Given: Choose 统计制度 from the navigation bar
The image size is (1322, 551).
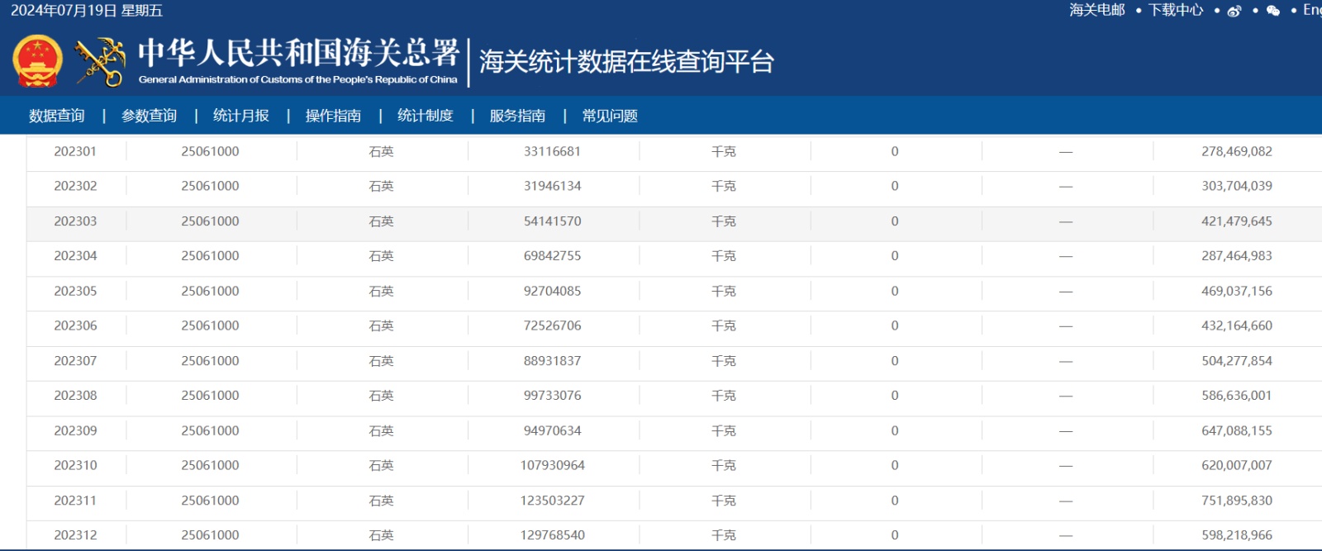Looking at the screenshot, I should click(426, 116).
